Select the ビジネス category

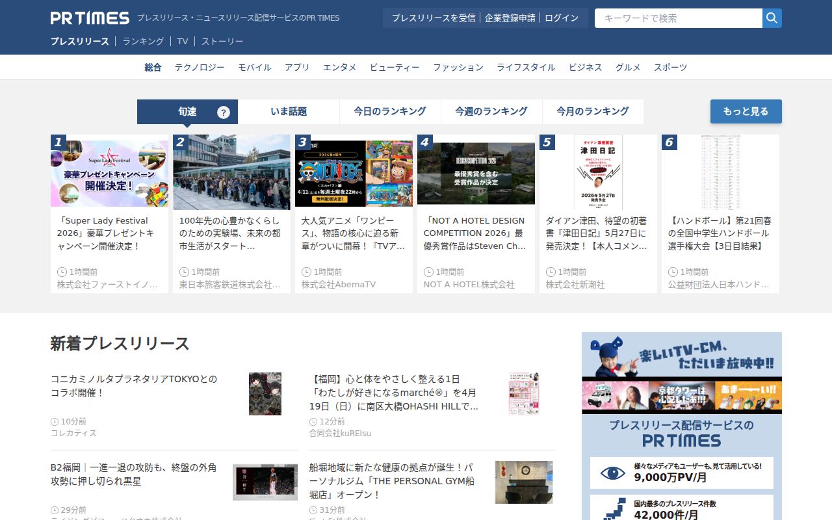tap(586, 68)
